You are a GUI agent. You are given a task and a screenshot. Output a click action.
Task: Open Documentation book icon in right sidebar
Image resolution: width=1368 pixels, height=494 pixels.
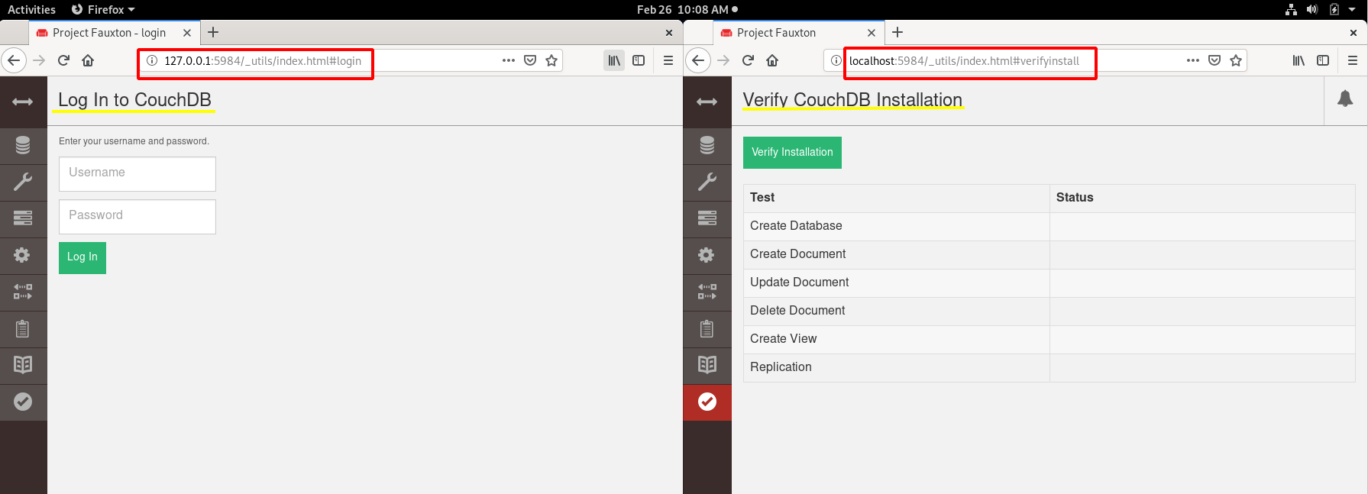click(707, 365)
